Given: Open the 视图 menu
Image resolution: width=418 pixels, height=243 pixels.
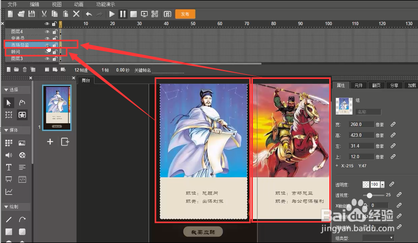Looking at the screenshot, I should click(56, 4).
